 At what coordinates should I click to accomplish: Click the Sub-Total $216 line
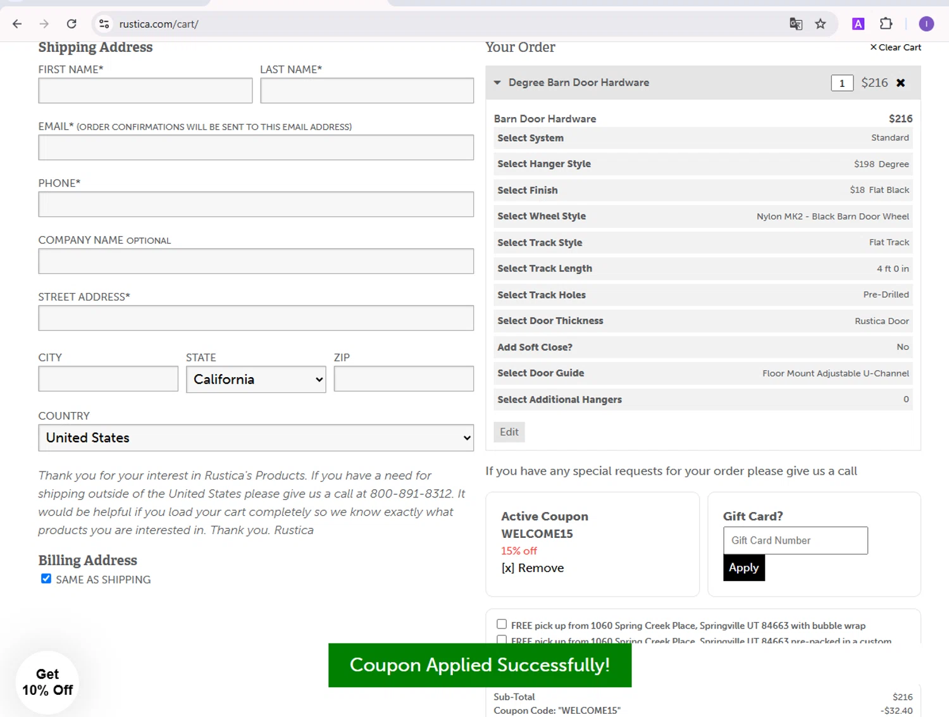[x=703, y=697]
